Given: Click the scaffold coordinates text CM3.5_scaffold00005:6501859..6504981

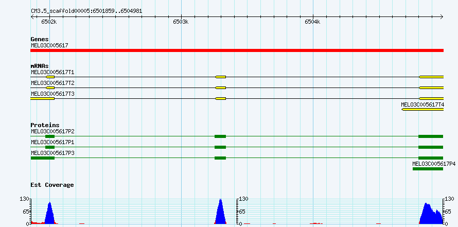Looking at the screenshot, I should click(86, 11).
